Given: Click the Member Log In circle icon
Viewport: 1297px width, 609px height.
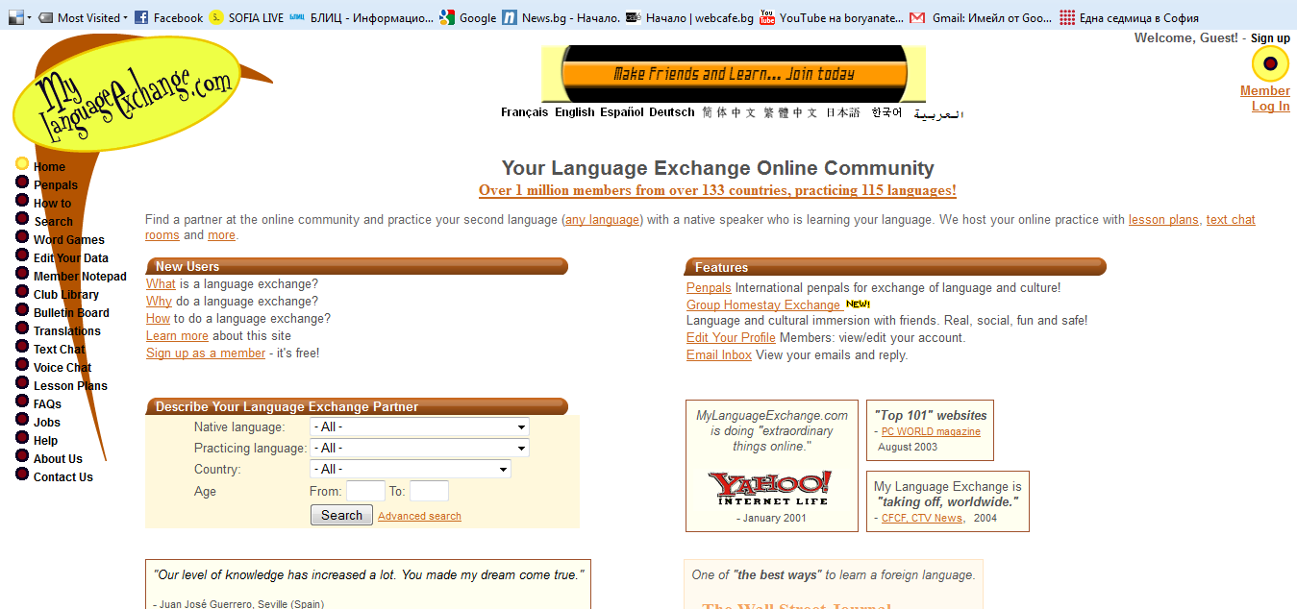Looking at the screenshot, I should click(x=1270, y=64).
